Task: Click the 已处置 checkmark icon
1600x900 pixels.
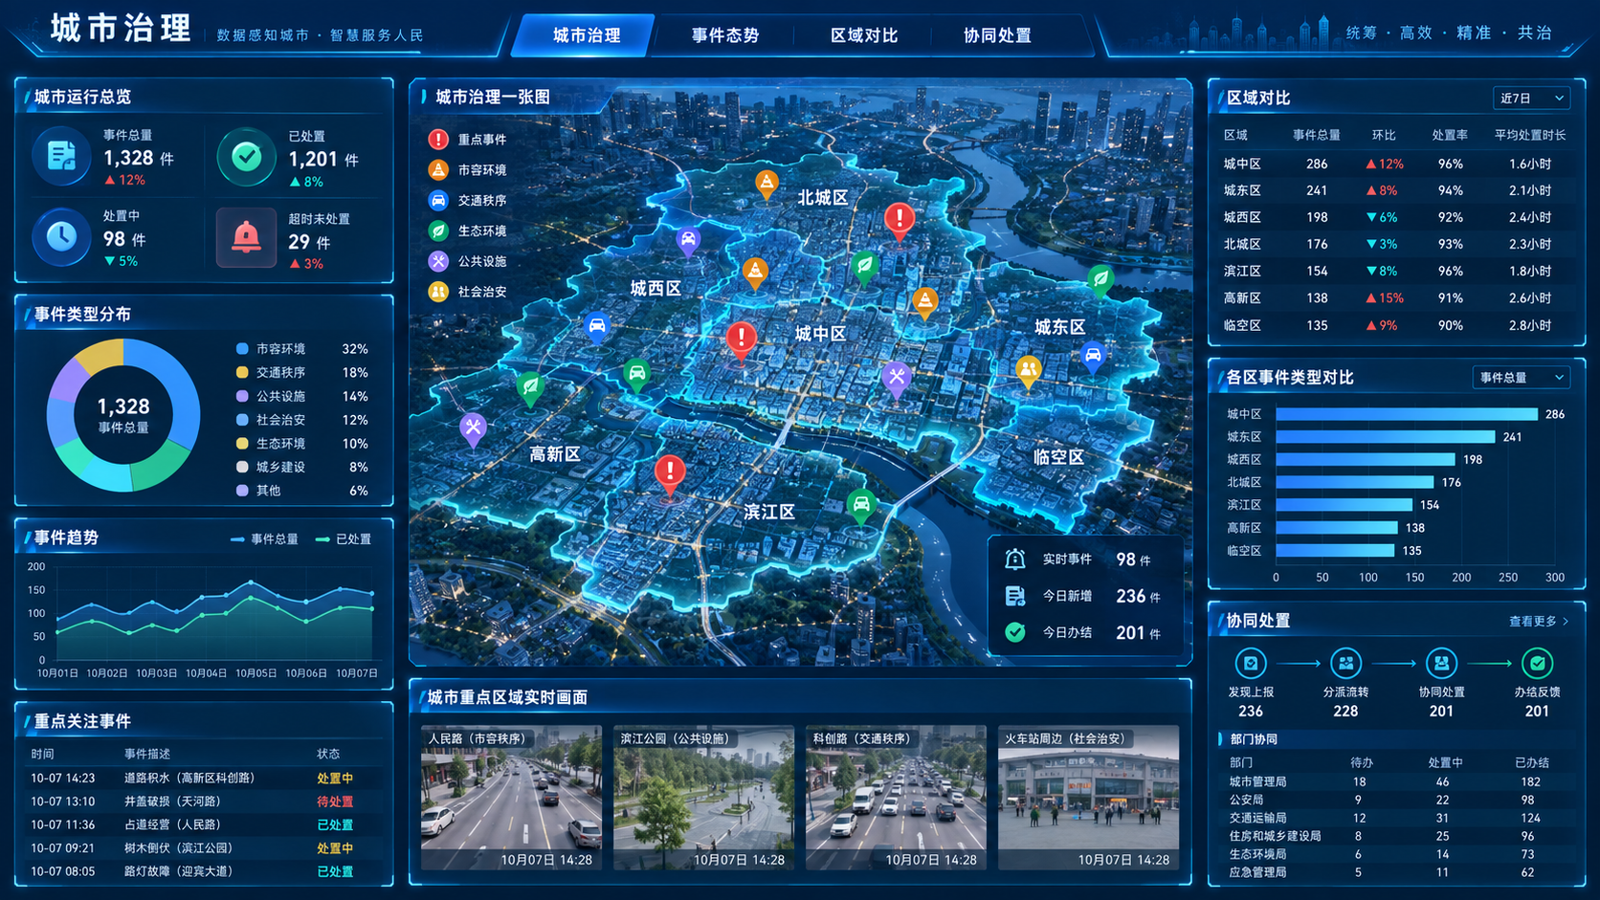Action: pyautogui.click(x=246, y=156)
